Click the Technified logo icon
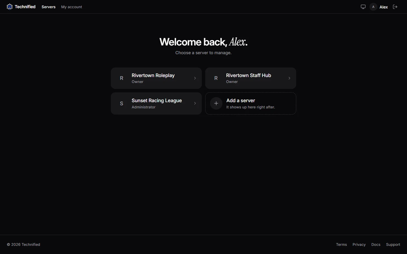 pyautogui.click(x=10, y=7)
